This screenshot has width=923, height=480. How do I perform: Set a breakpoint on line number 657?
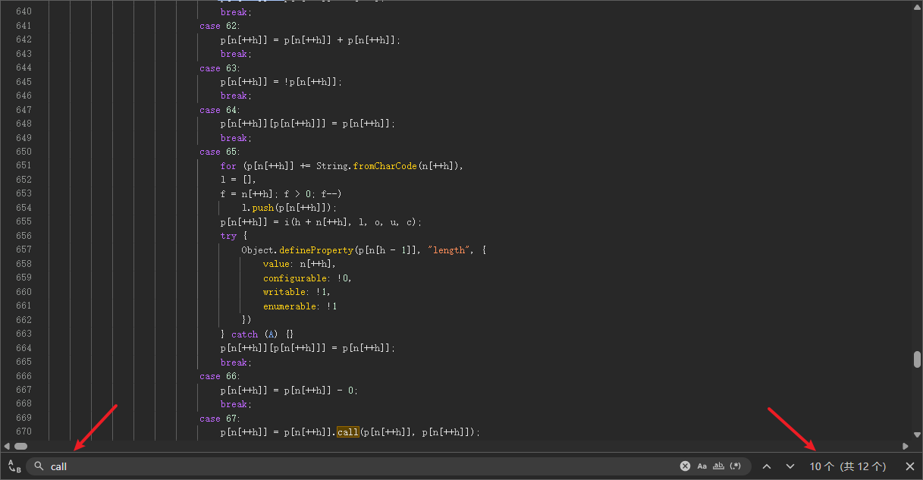coord(24,249)
